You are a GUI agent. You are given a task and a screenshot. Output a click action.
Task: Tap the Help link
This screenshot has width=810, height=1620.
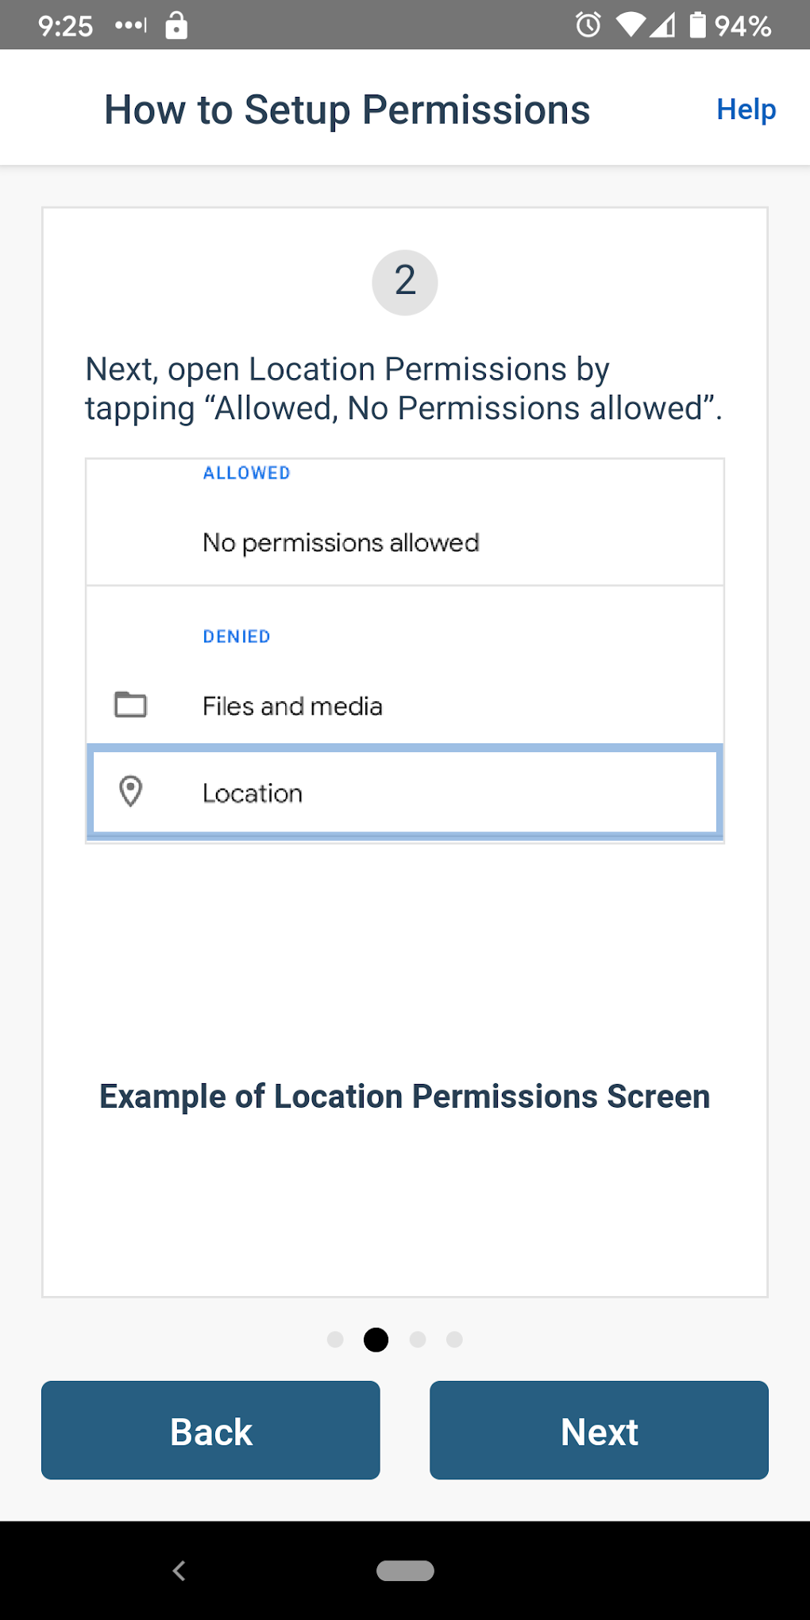point(746,110)
